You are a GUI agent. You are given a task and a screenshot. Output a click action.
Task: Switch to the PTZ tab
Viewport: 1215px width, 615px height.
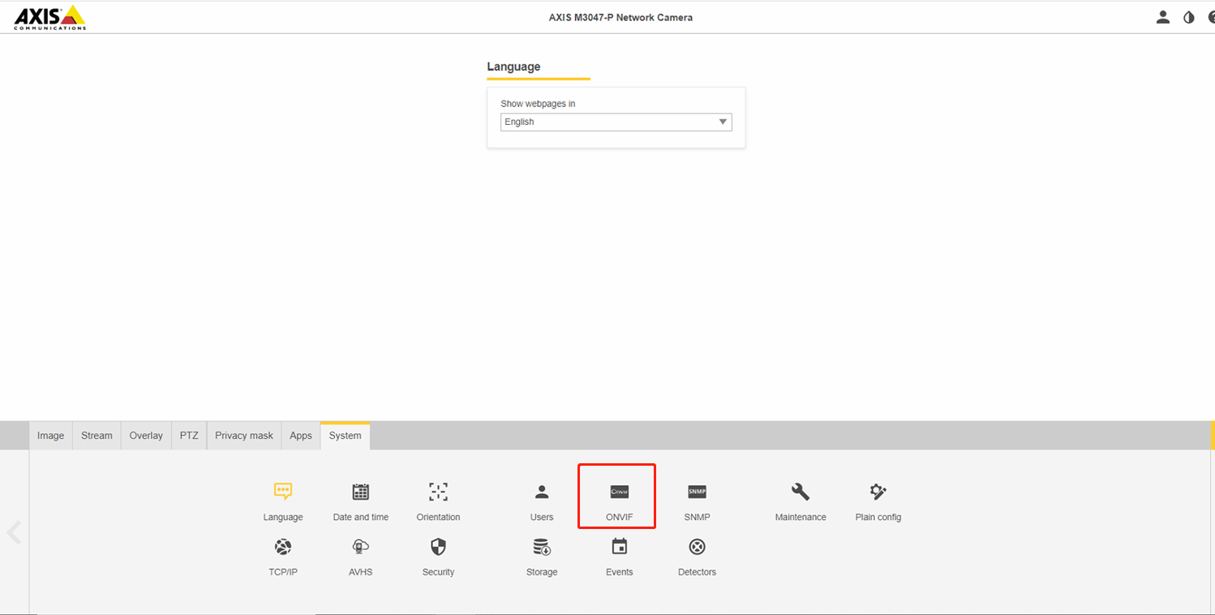pos(189,436)
